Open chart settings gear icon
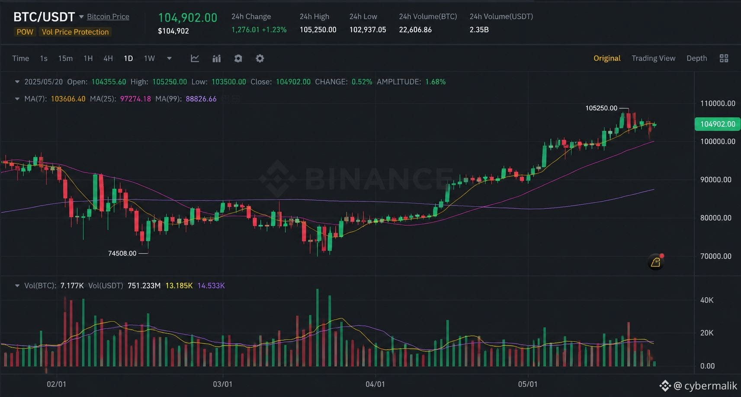 pos(260,58)
